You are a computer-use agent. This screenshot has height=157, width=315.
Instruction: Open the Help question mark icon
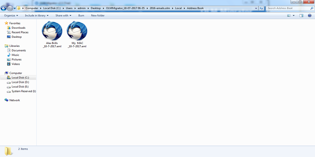310,15
